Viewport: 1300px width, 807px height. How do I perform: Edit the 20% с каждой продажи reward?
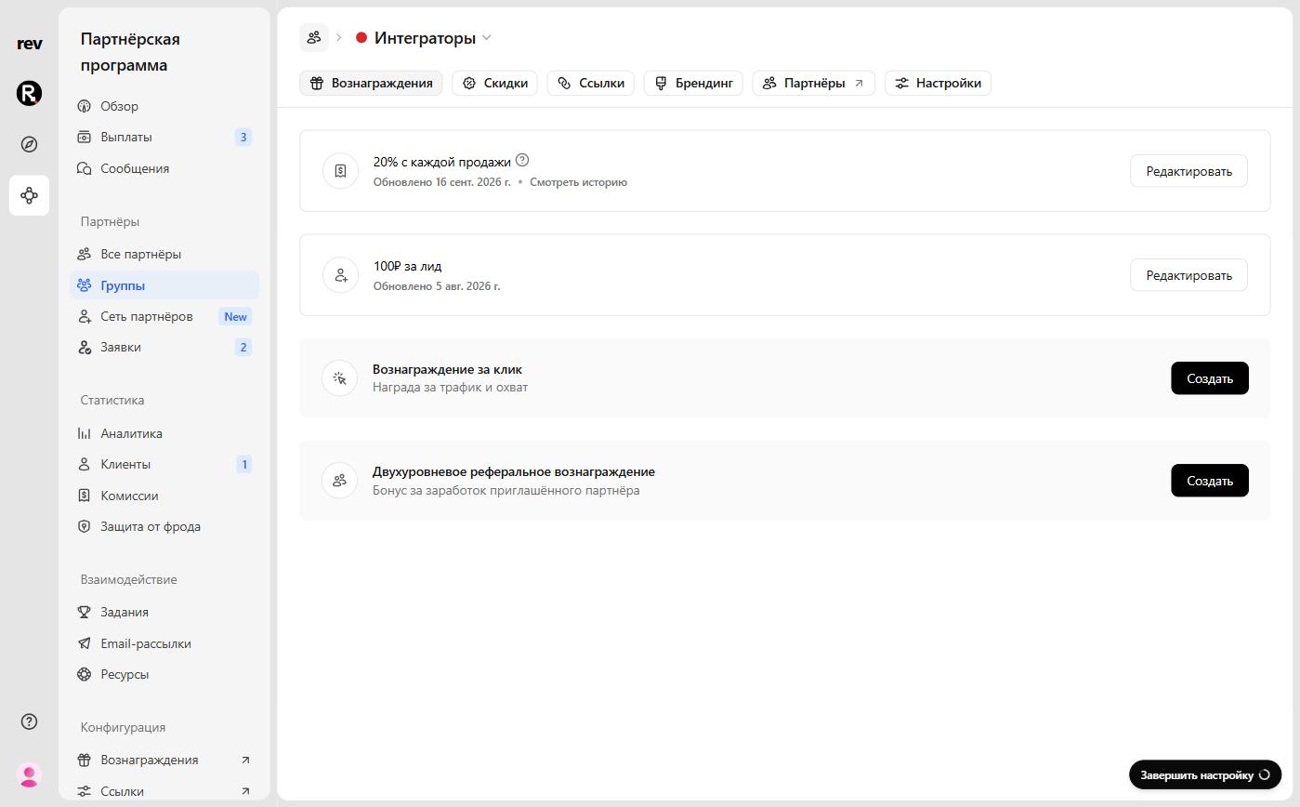coord(1188,171)
